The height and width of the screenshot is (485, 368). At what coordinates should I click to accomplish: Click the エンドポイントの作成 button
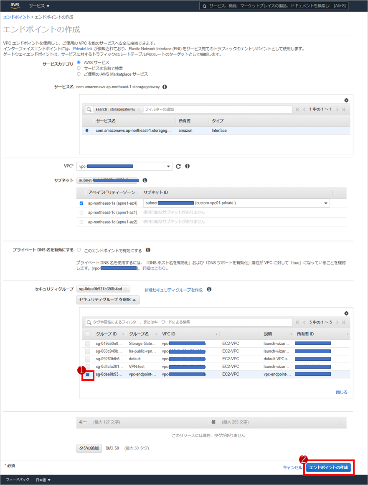click(x=329, y=467)
